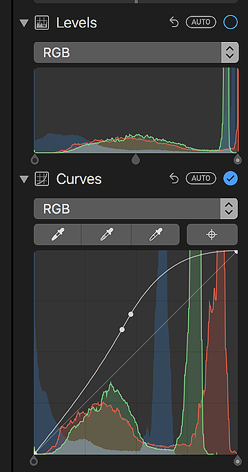The width and height of the screenshot is (248, 472).
Task: Click the Levels histogram icon
Action: tap(42, 23)
